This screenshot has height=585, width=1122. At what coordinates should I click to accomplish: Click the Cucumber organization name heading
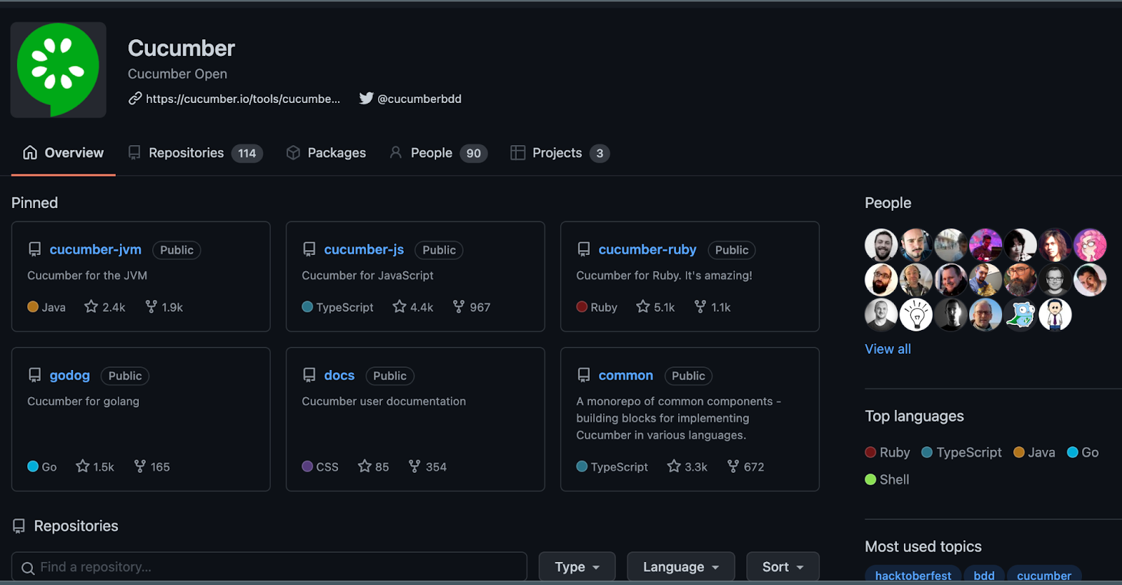click(181, 48)
